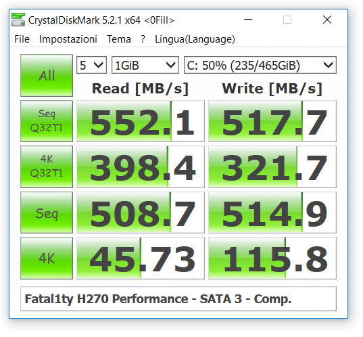
Task: Start the 4K benchmark test
Action: pyautogui.click(x=47, y=258)
